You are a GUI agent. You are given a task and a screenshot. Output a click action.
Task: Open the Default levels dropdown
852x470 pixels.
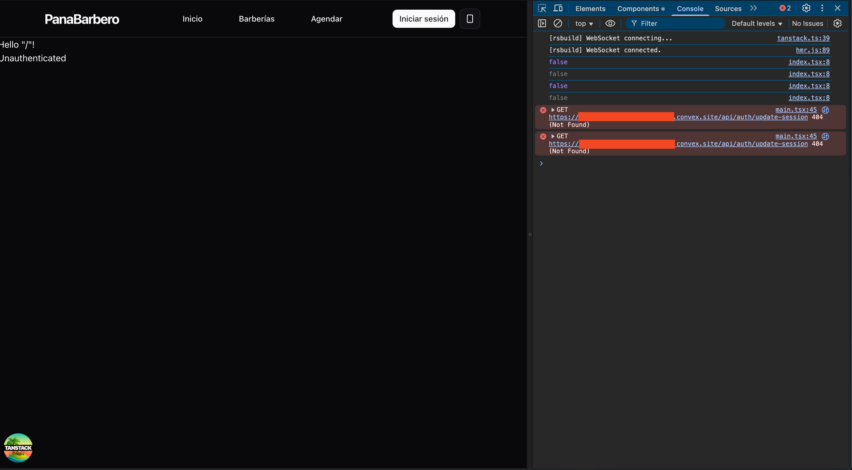756,24
